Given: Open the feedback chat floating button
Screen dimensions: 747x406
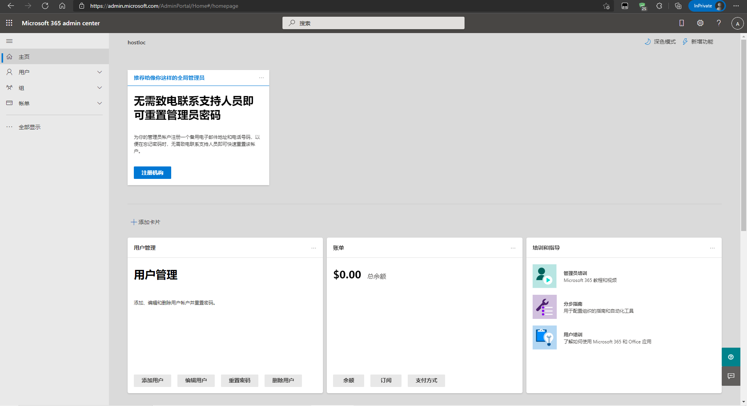Looking at the screenshot, I should pyautogui.click(x=731, y=376).
